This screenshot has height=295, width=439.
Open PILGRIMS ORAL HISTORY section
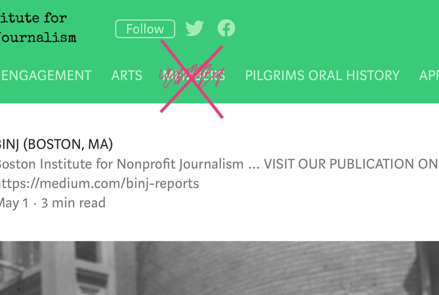point(322,75)
